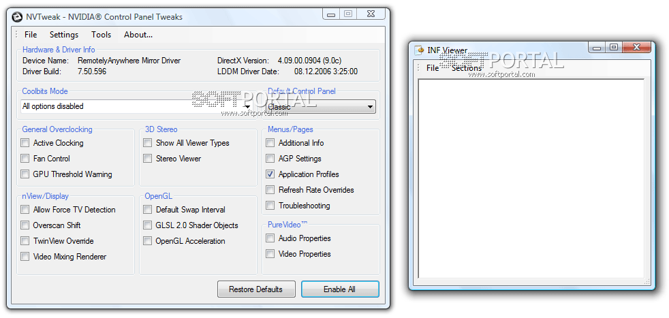The width and height of the screenshot is (669, 318).
Task: Click the INF Viewer title bar icon
Action: pyautogui.click(x=420, y=50)
